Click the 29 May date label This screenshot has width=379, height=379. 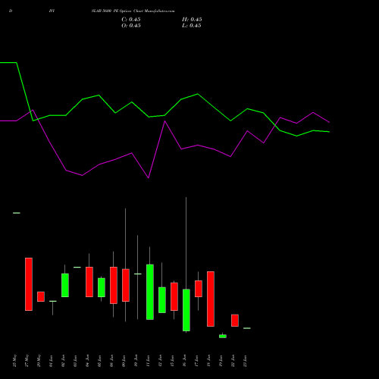(x=39, y=361)
